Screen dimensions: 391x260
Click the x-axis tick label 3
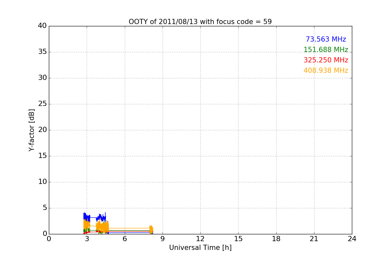[x=87, y=239]
